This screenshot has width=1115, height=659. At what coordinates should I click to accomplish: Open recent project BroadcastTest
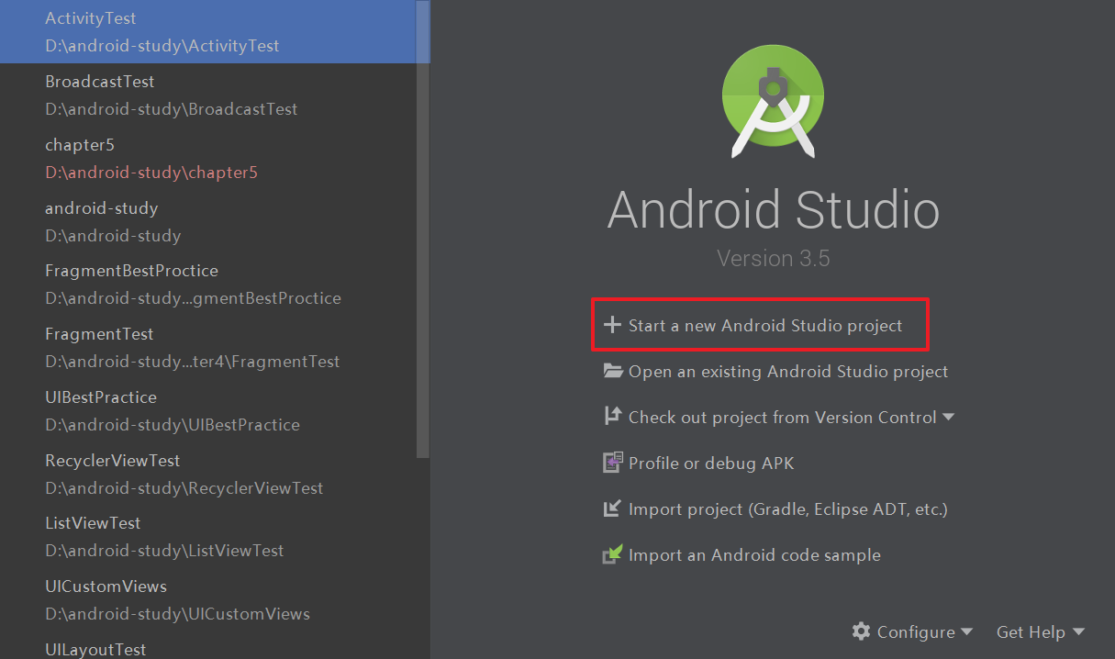click(208, 95)
